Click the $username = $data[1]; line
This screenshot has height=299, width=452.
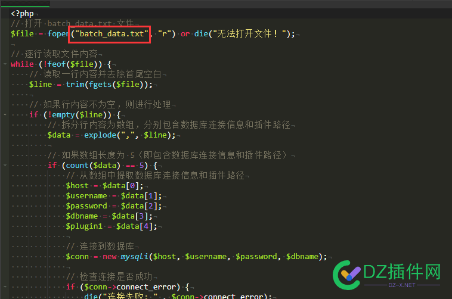pyautogui.click(x=114, y=195)
